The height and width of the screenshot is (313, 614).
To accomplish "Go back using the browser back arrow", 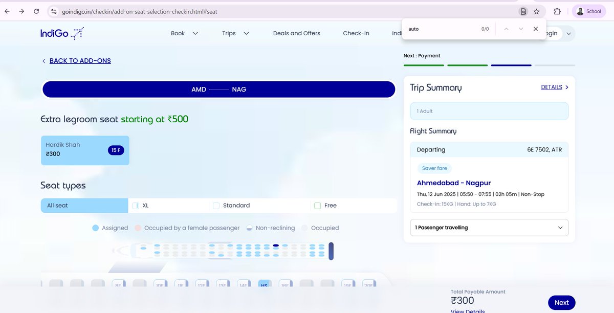I will 7,11.
